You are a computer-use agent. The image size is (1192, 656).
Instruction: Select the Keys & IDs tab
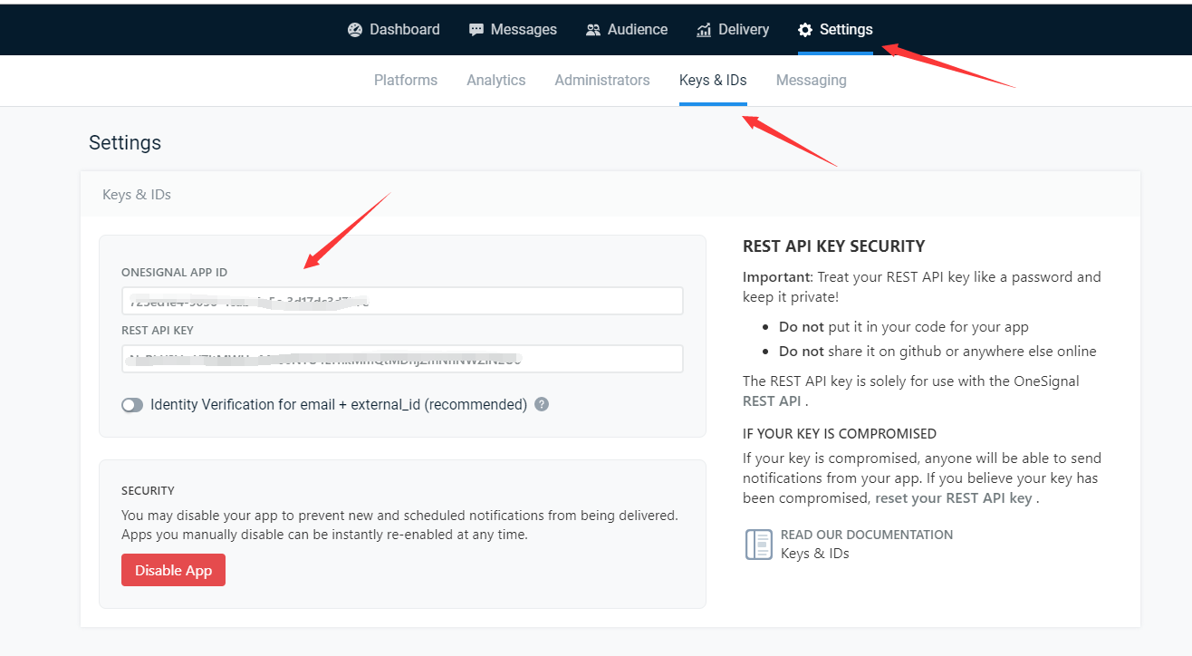(x=713, y=81)
